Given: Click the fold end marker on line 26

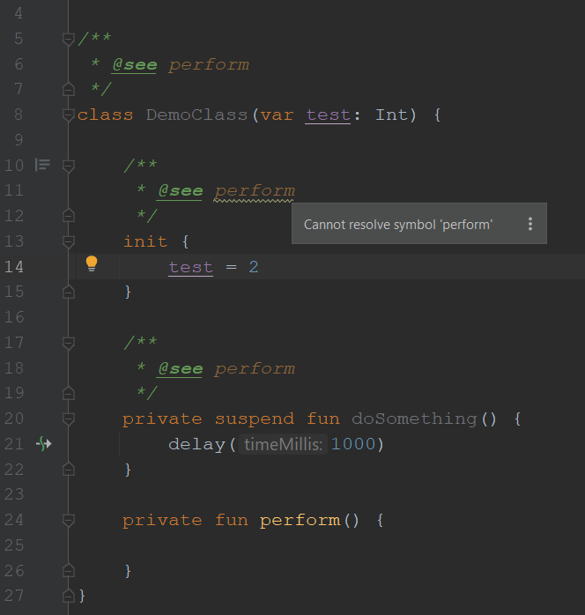Looking at the screenshot, I should [x=69, y=570].
